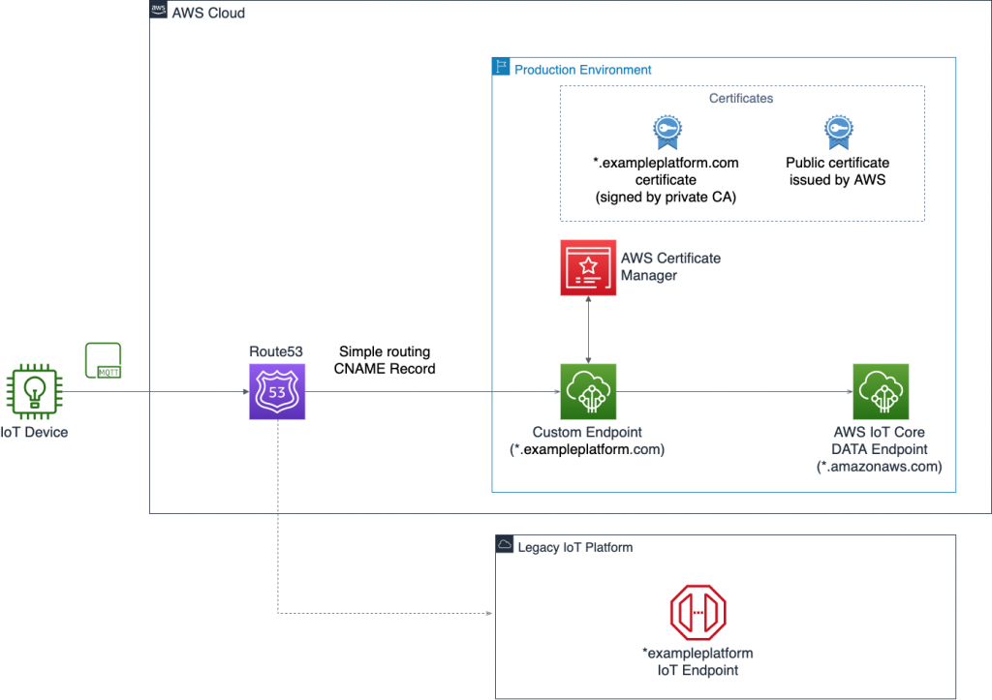Click the green MQTT protocol icon
Image resolution: width=992 pixels, height=700 pixels.
pos(103,360)
